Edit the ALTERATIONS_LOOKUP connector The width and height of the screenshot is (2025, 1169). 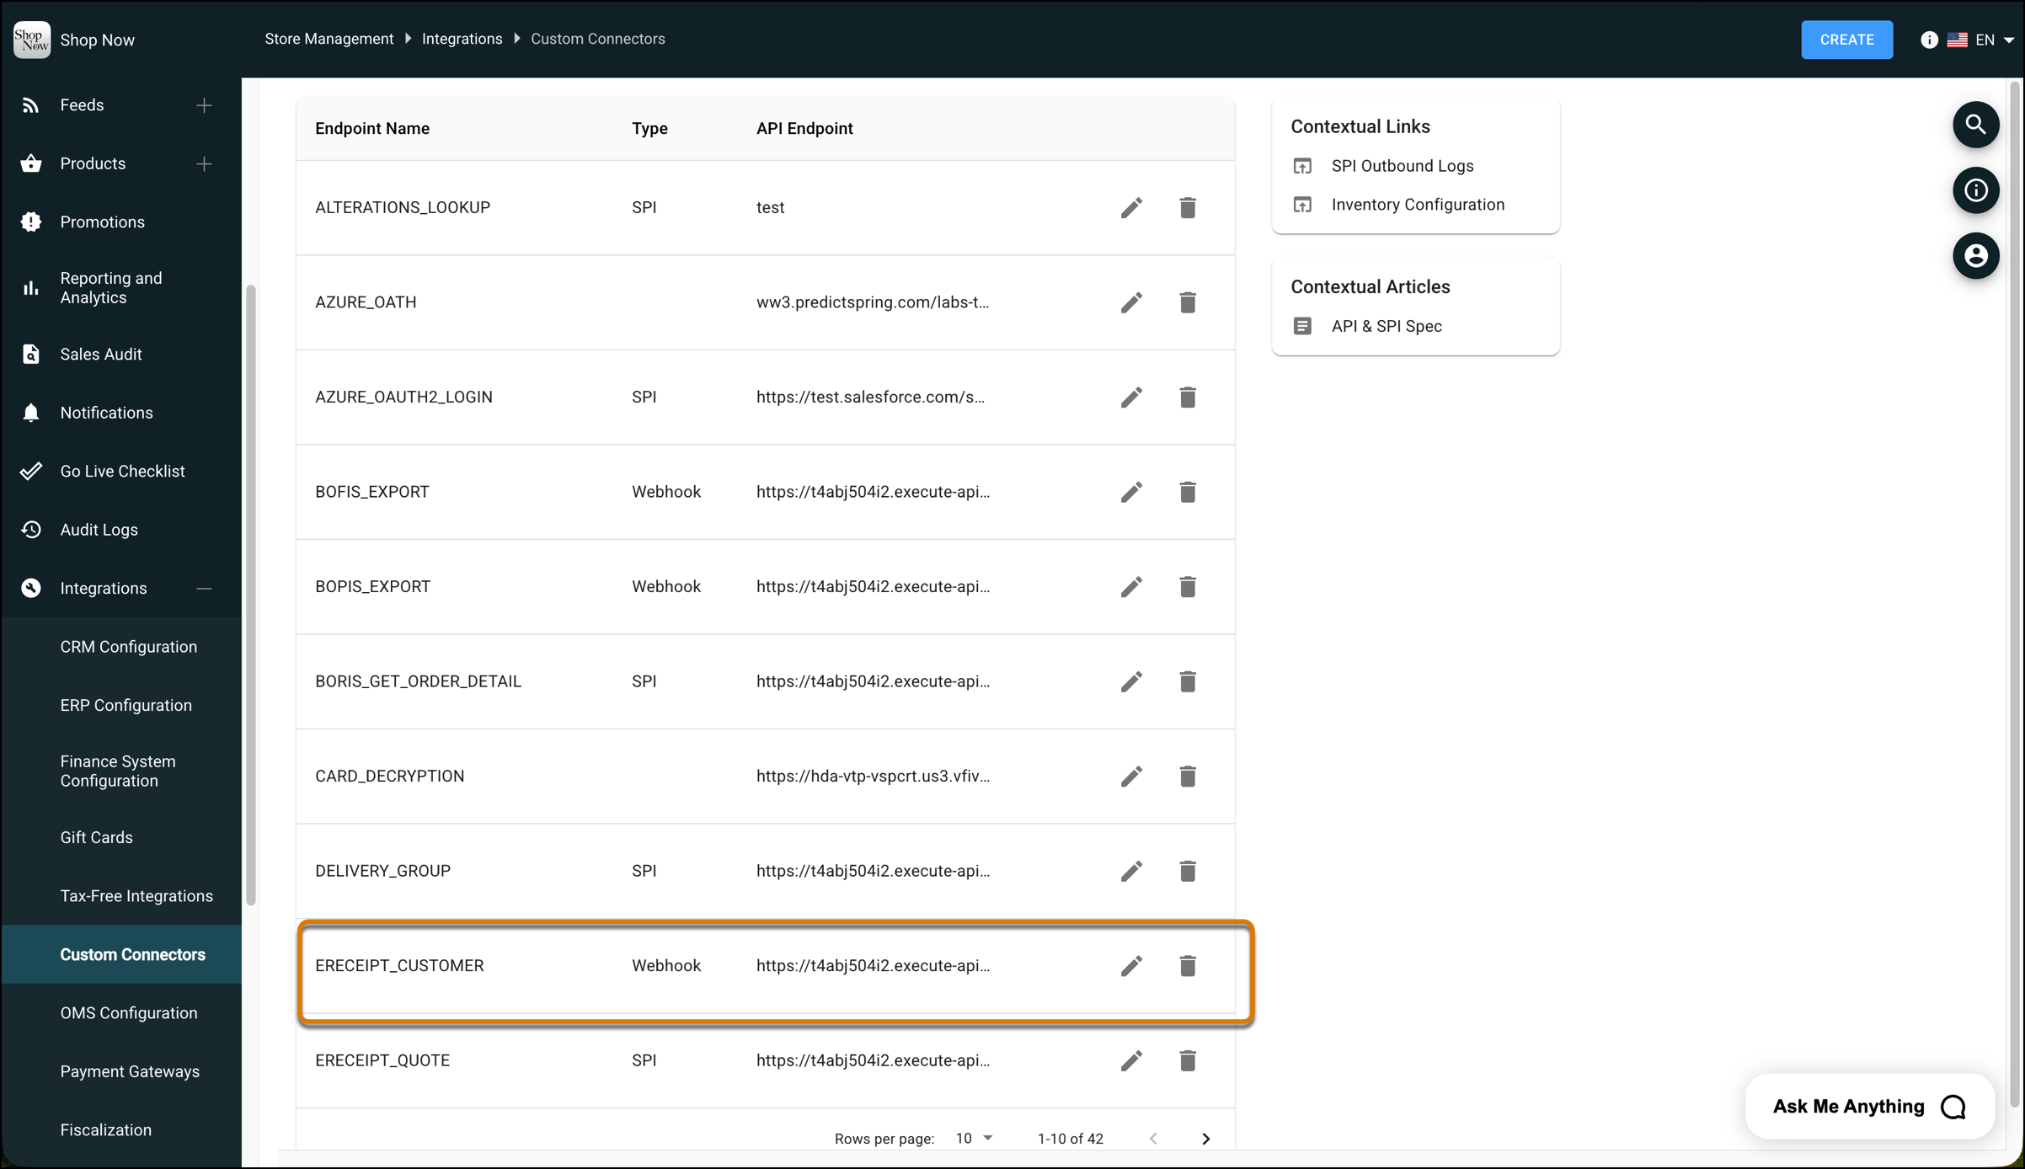coord(1131,207)
